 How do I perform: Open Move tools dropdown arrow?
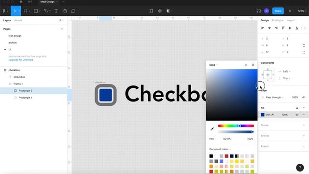pyautogui.click(x=19, y=11)
